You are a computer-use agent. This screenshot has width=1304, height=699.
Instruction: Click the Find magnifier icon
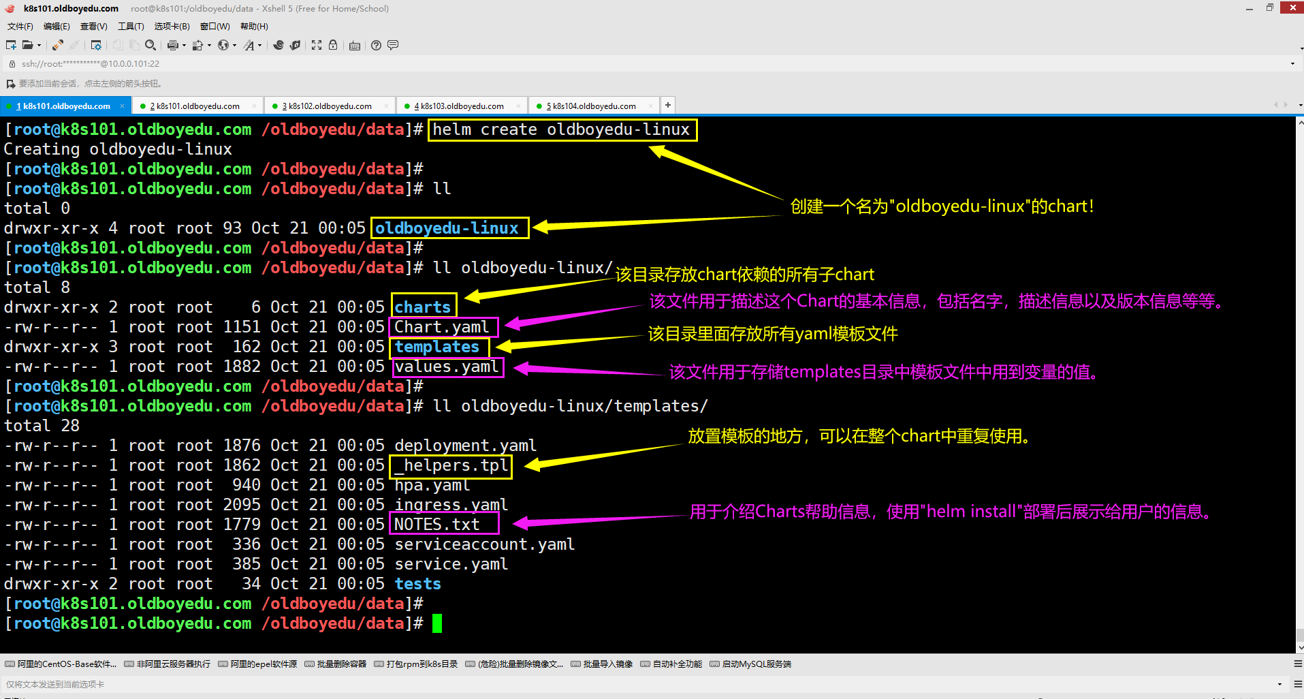(x=150, y=45)
